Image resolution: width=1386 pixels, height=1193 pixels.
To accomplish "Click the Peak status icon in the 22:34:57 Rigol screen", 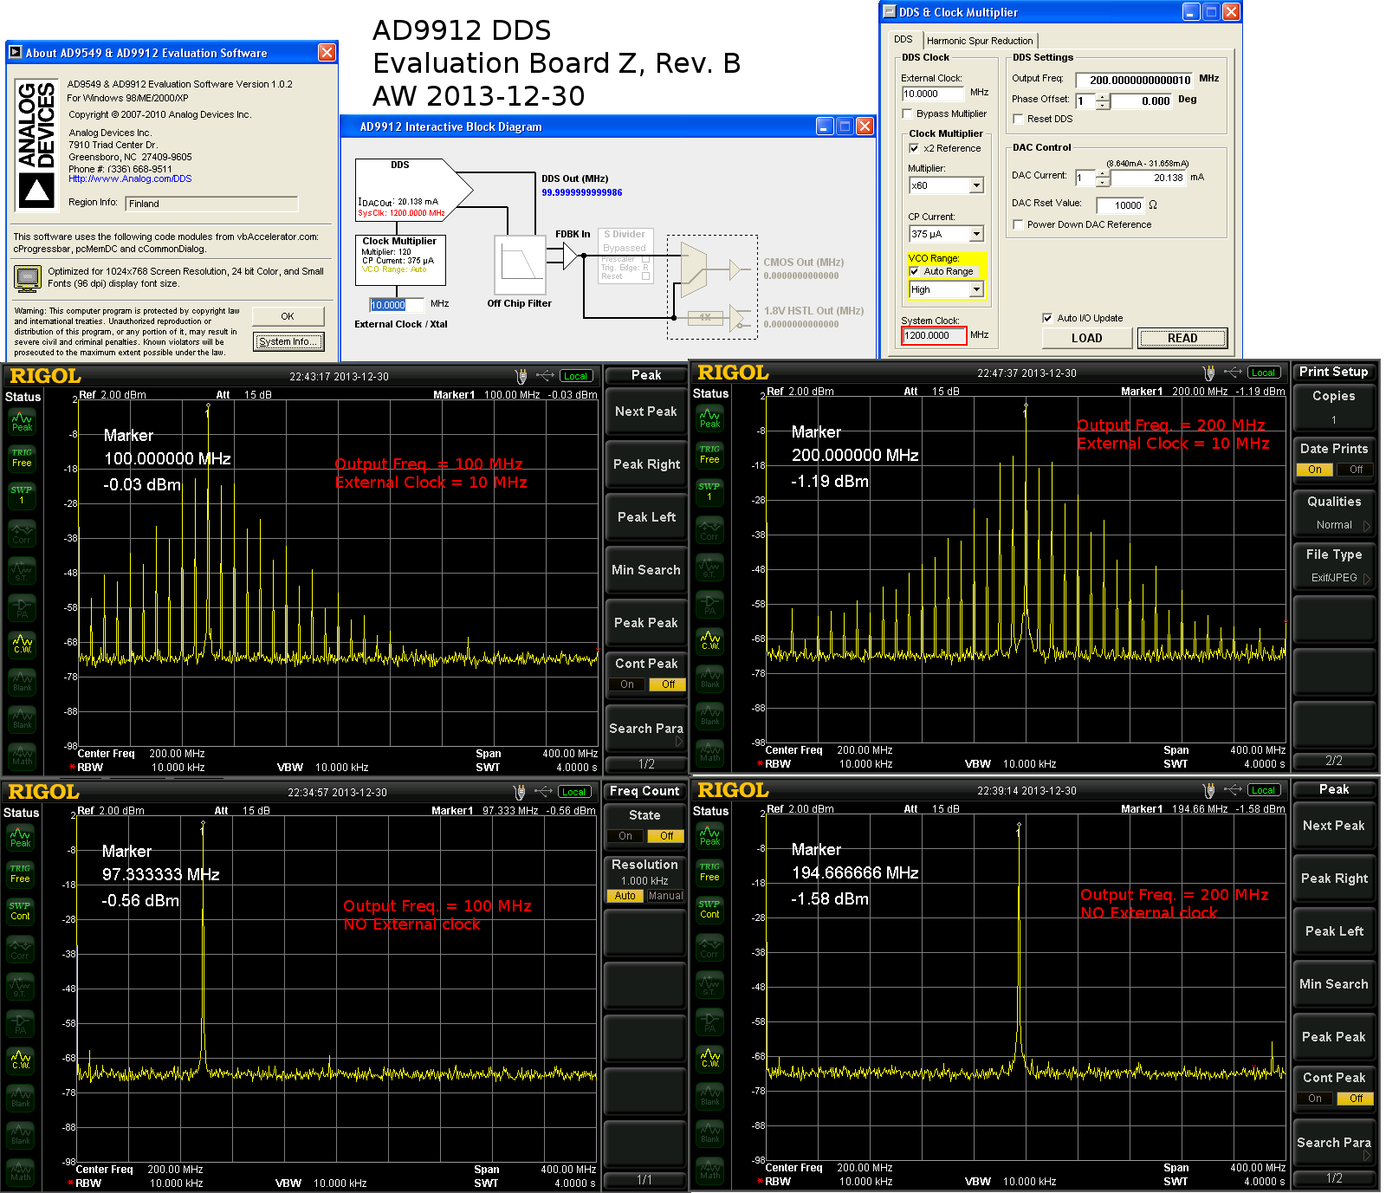I will tap(20, 838).
